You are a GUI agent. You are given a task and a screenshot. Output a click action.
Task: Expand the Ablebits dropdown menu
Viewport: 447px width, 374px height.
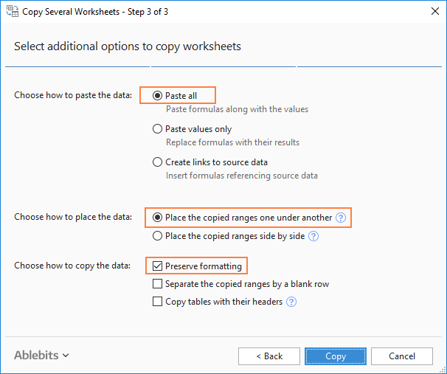(x=41, y=356)
